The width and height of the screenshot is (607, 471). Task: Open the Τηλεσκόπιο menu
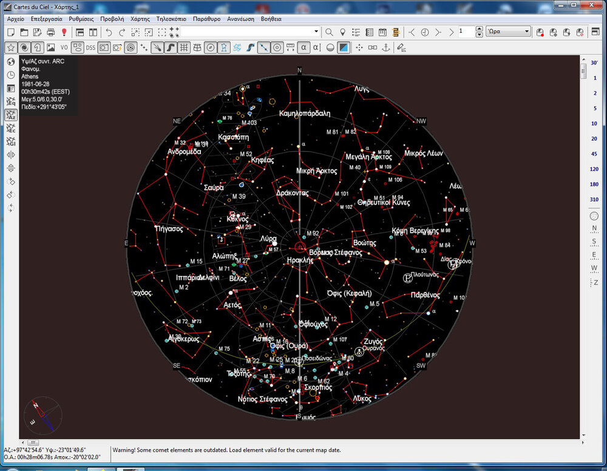click(171, 19)
